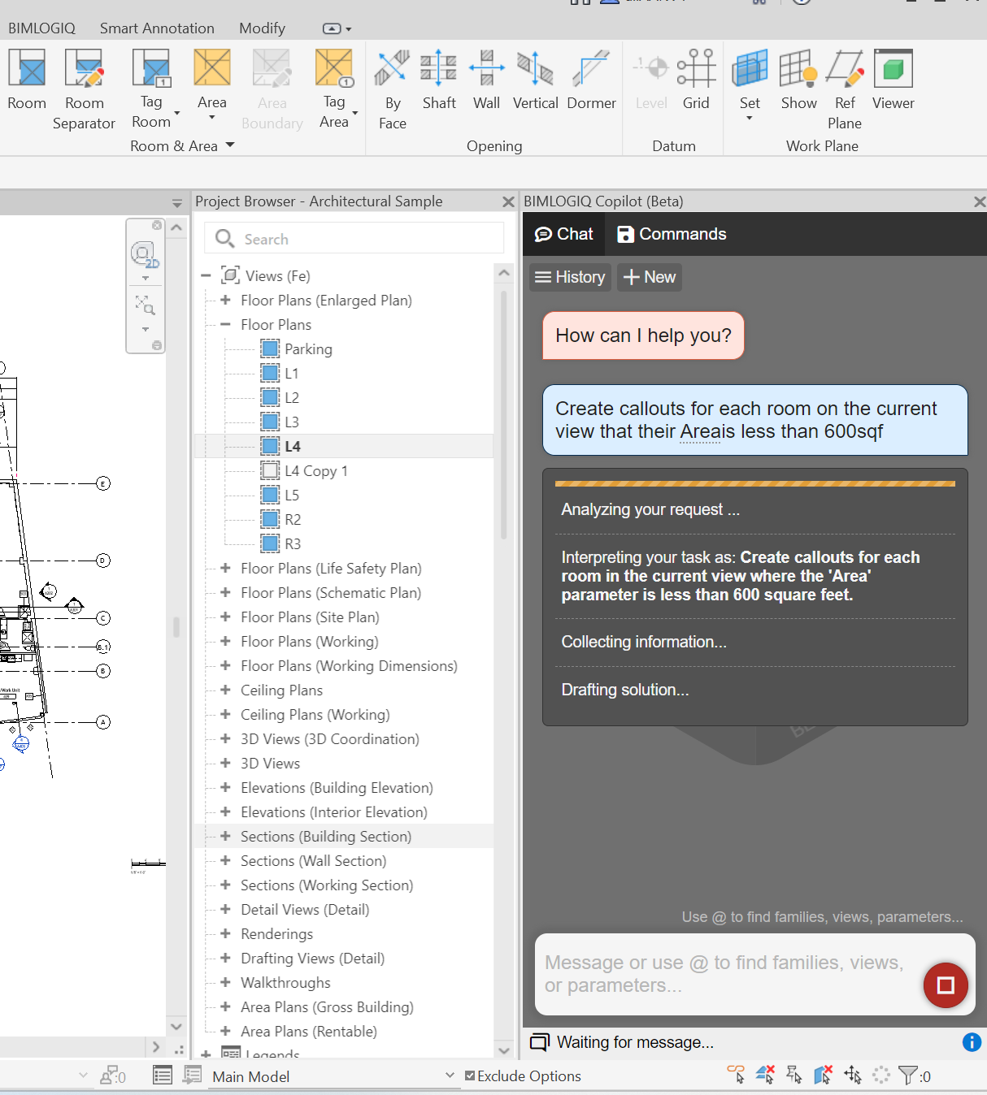The image size is (987, 1095).
Task: Start a New Copilot chat
Action: point(649,277)
